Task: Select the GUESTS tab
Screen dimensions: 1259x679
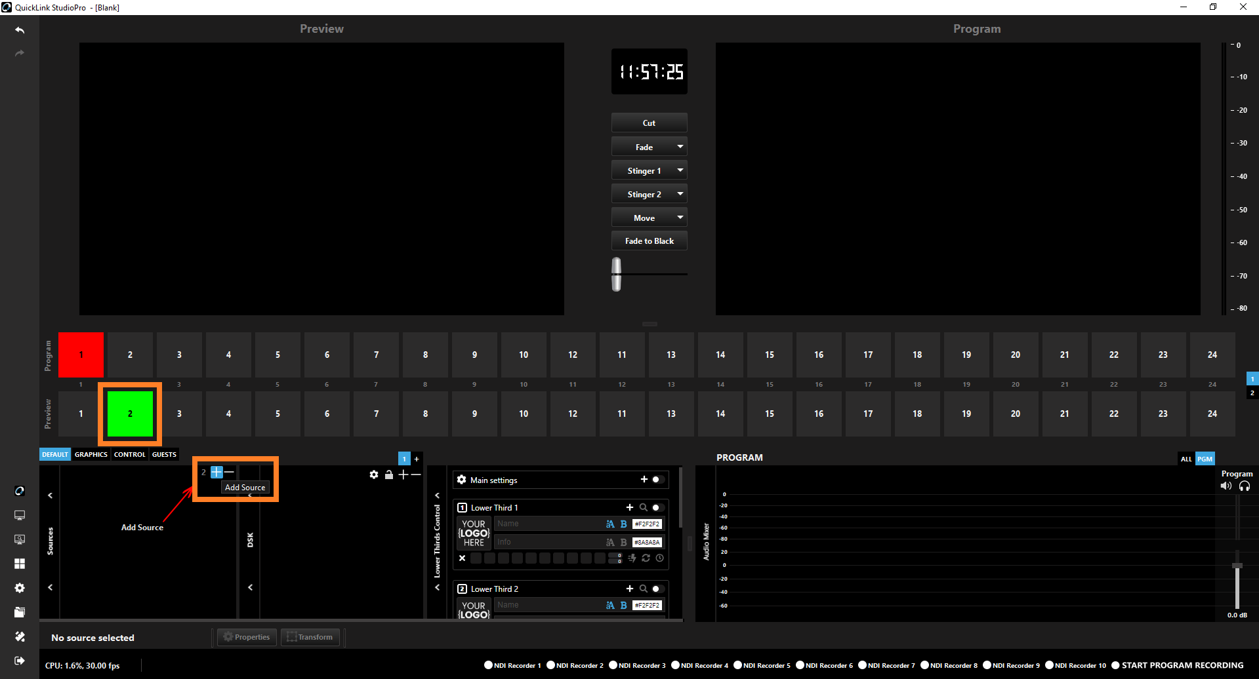Action: click(x=164, y=454)
